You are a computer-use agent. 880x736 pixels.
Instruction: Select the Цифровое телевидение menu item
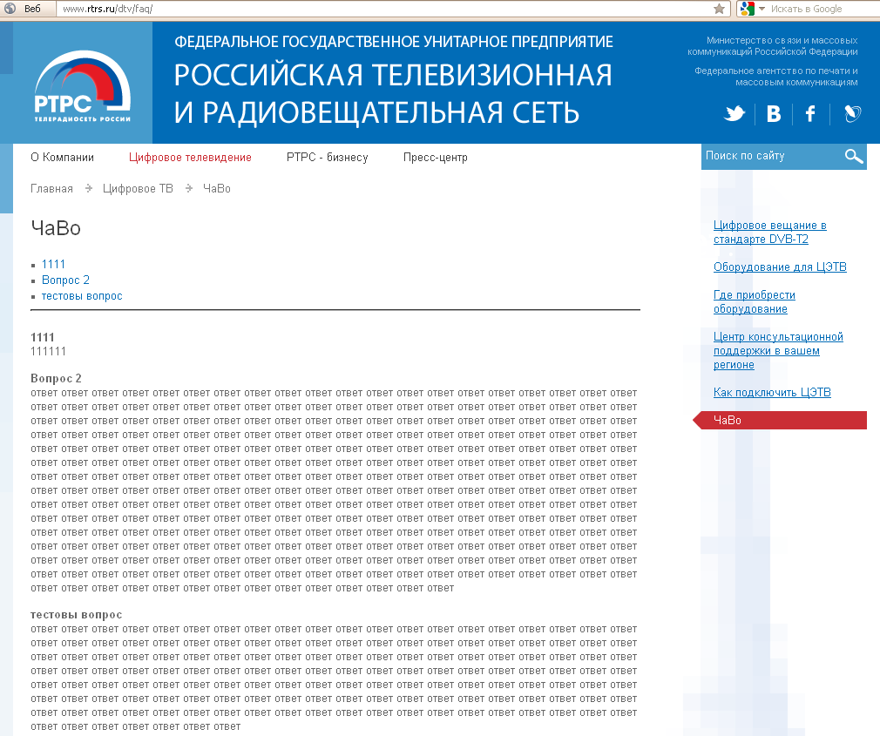pos(190,158)
